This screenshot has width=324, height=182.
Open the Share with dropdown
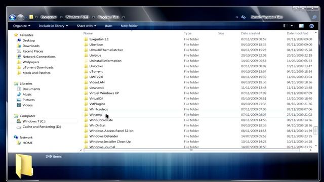point(87,26)
